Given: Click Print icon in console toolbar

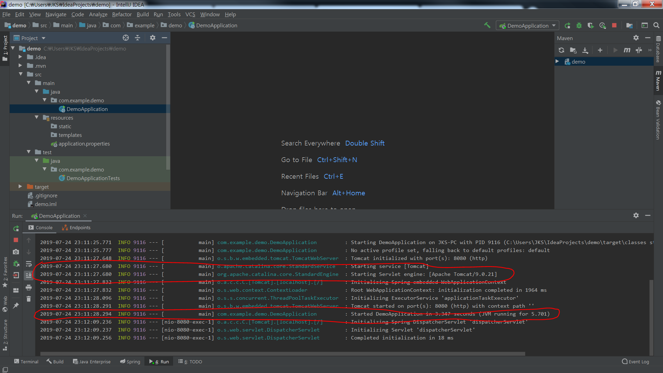Looking at the screenshot, I should pyautogui.click(x=29, y=287).
